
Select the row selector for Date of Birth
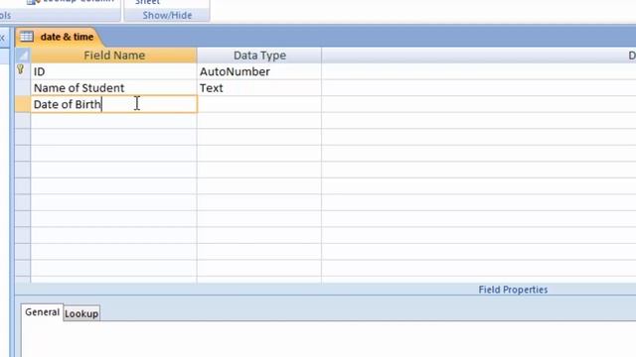pos(23,104)
